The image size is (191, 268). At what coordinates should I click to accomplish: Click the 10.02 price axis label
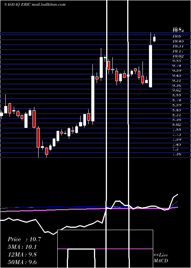(x=178, y=56)
